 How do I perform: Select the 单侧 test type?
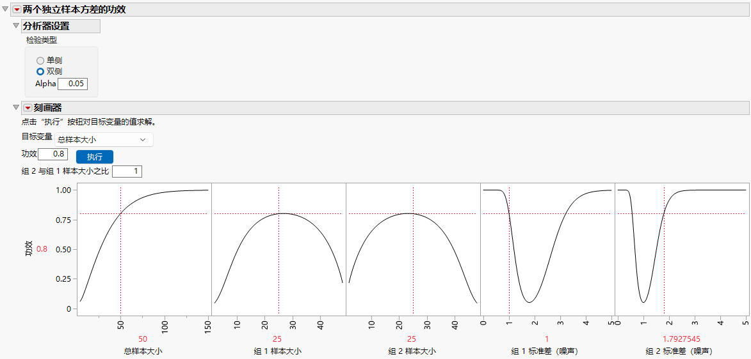tap(40, 61)
